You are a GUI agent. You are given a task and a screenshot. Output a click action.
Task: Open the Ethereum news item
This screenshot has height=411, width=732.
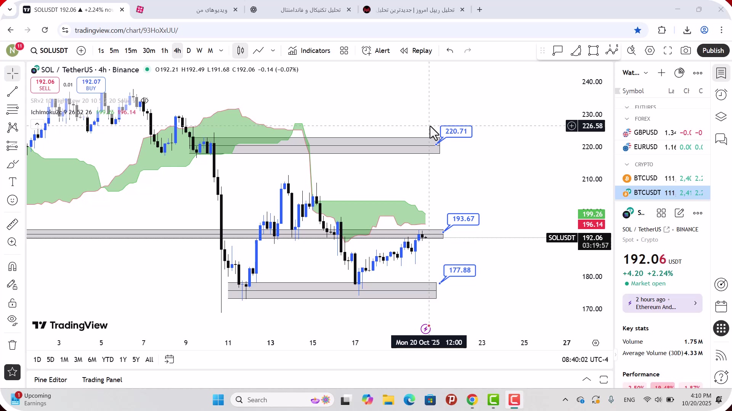(x=662, y=303)
